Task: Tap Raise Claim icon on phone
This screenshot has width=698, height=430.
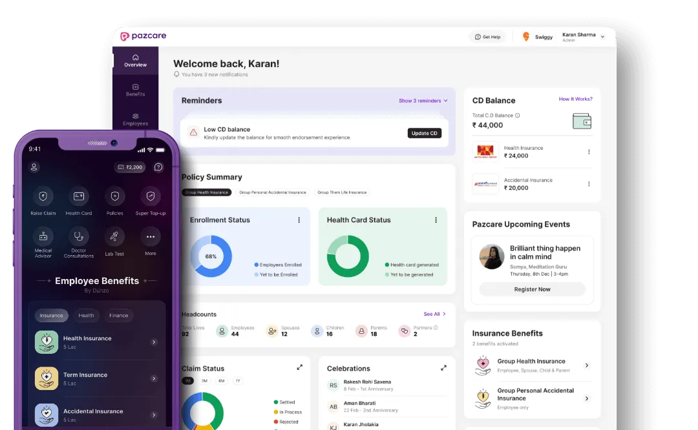Action: pyautogui.click(x=43, y=196)
